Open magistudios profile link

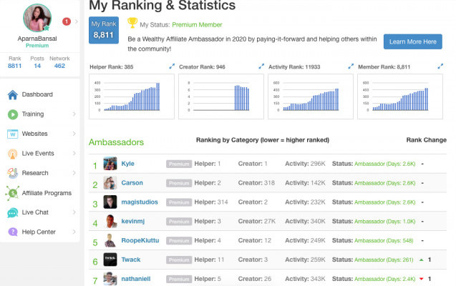coord(140,202)
